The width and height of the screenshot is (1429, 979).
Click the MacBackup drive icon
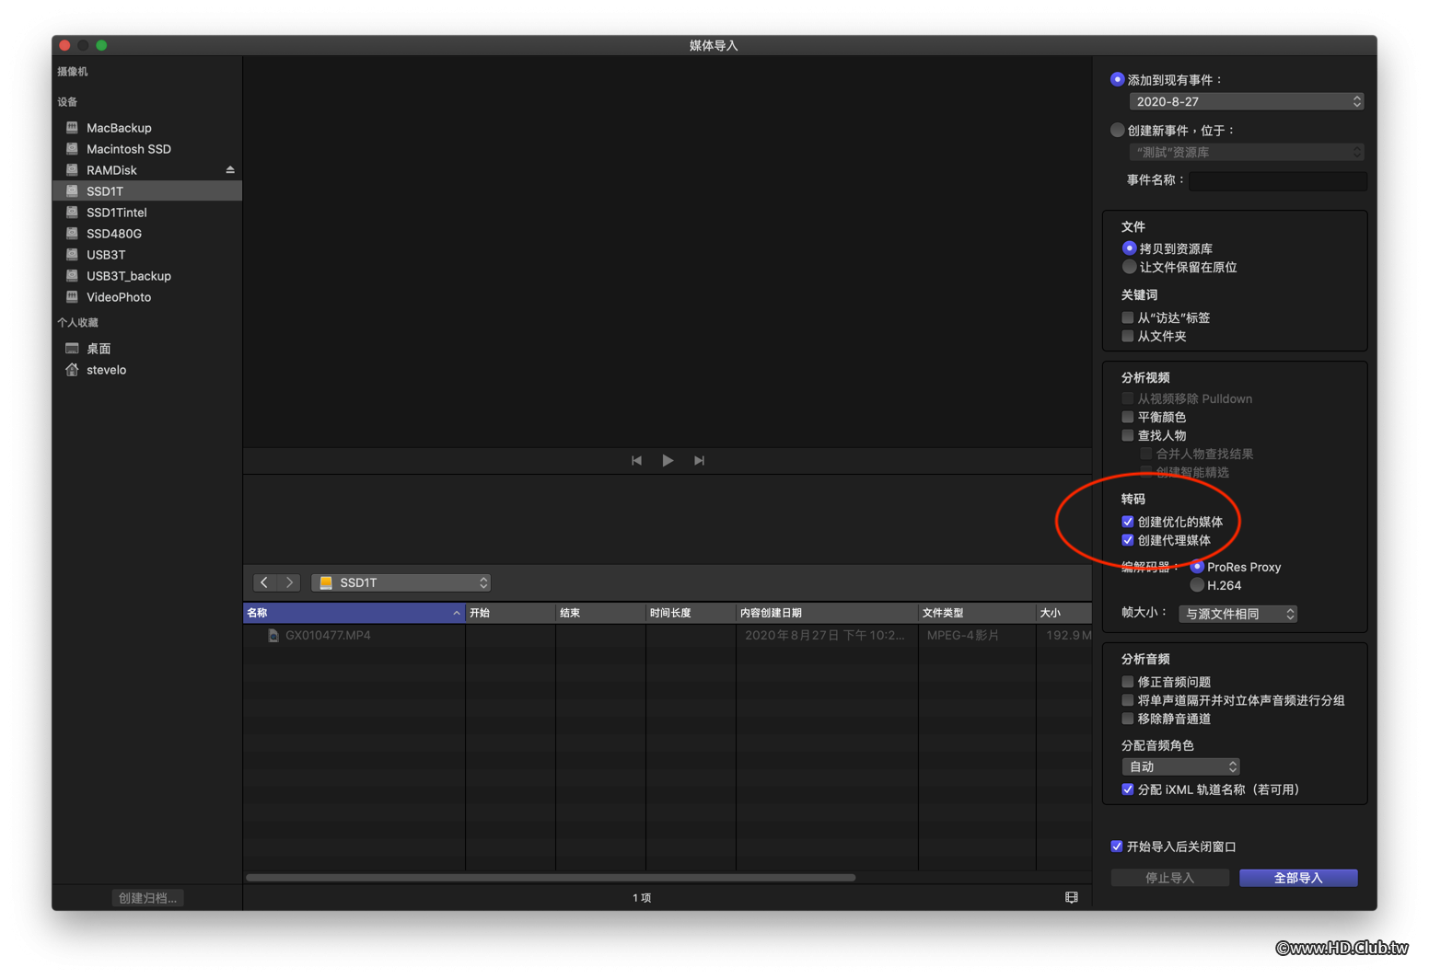tap(72, 128)
